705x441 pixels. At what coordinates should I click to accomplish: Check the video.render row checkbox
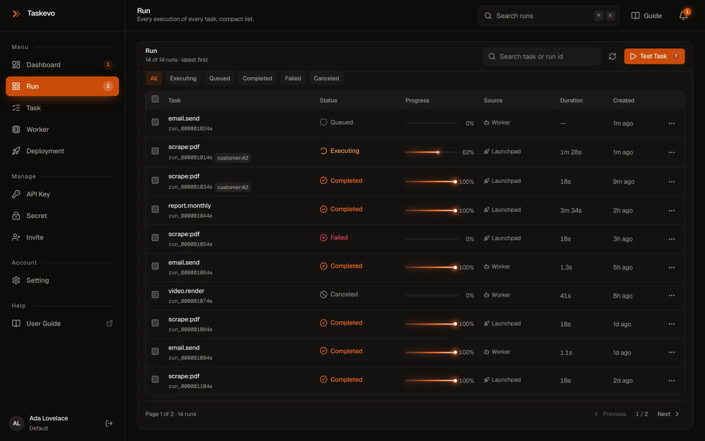[155, 295]
